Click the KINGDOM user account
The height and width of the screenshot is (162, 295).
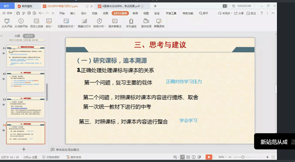pyautogui.click(x=242, y=6)
